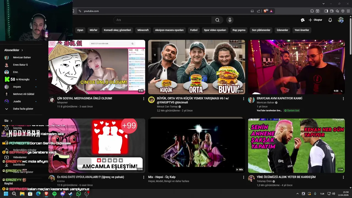Click the Ara search input field

tap(162, 20)
